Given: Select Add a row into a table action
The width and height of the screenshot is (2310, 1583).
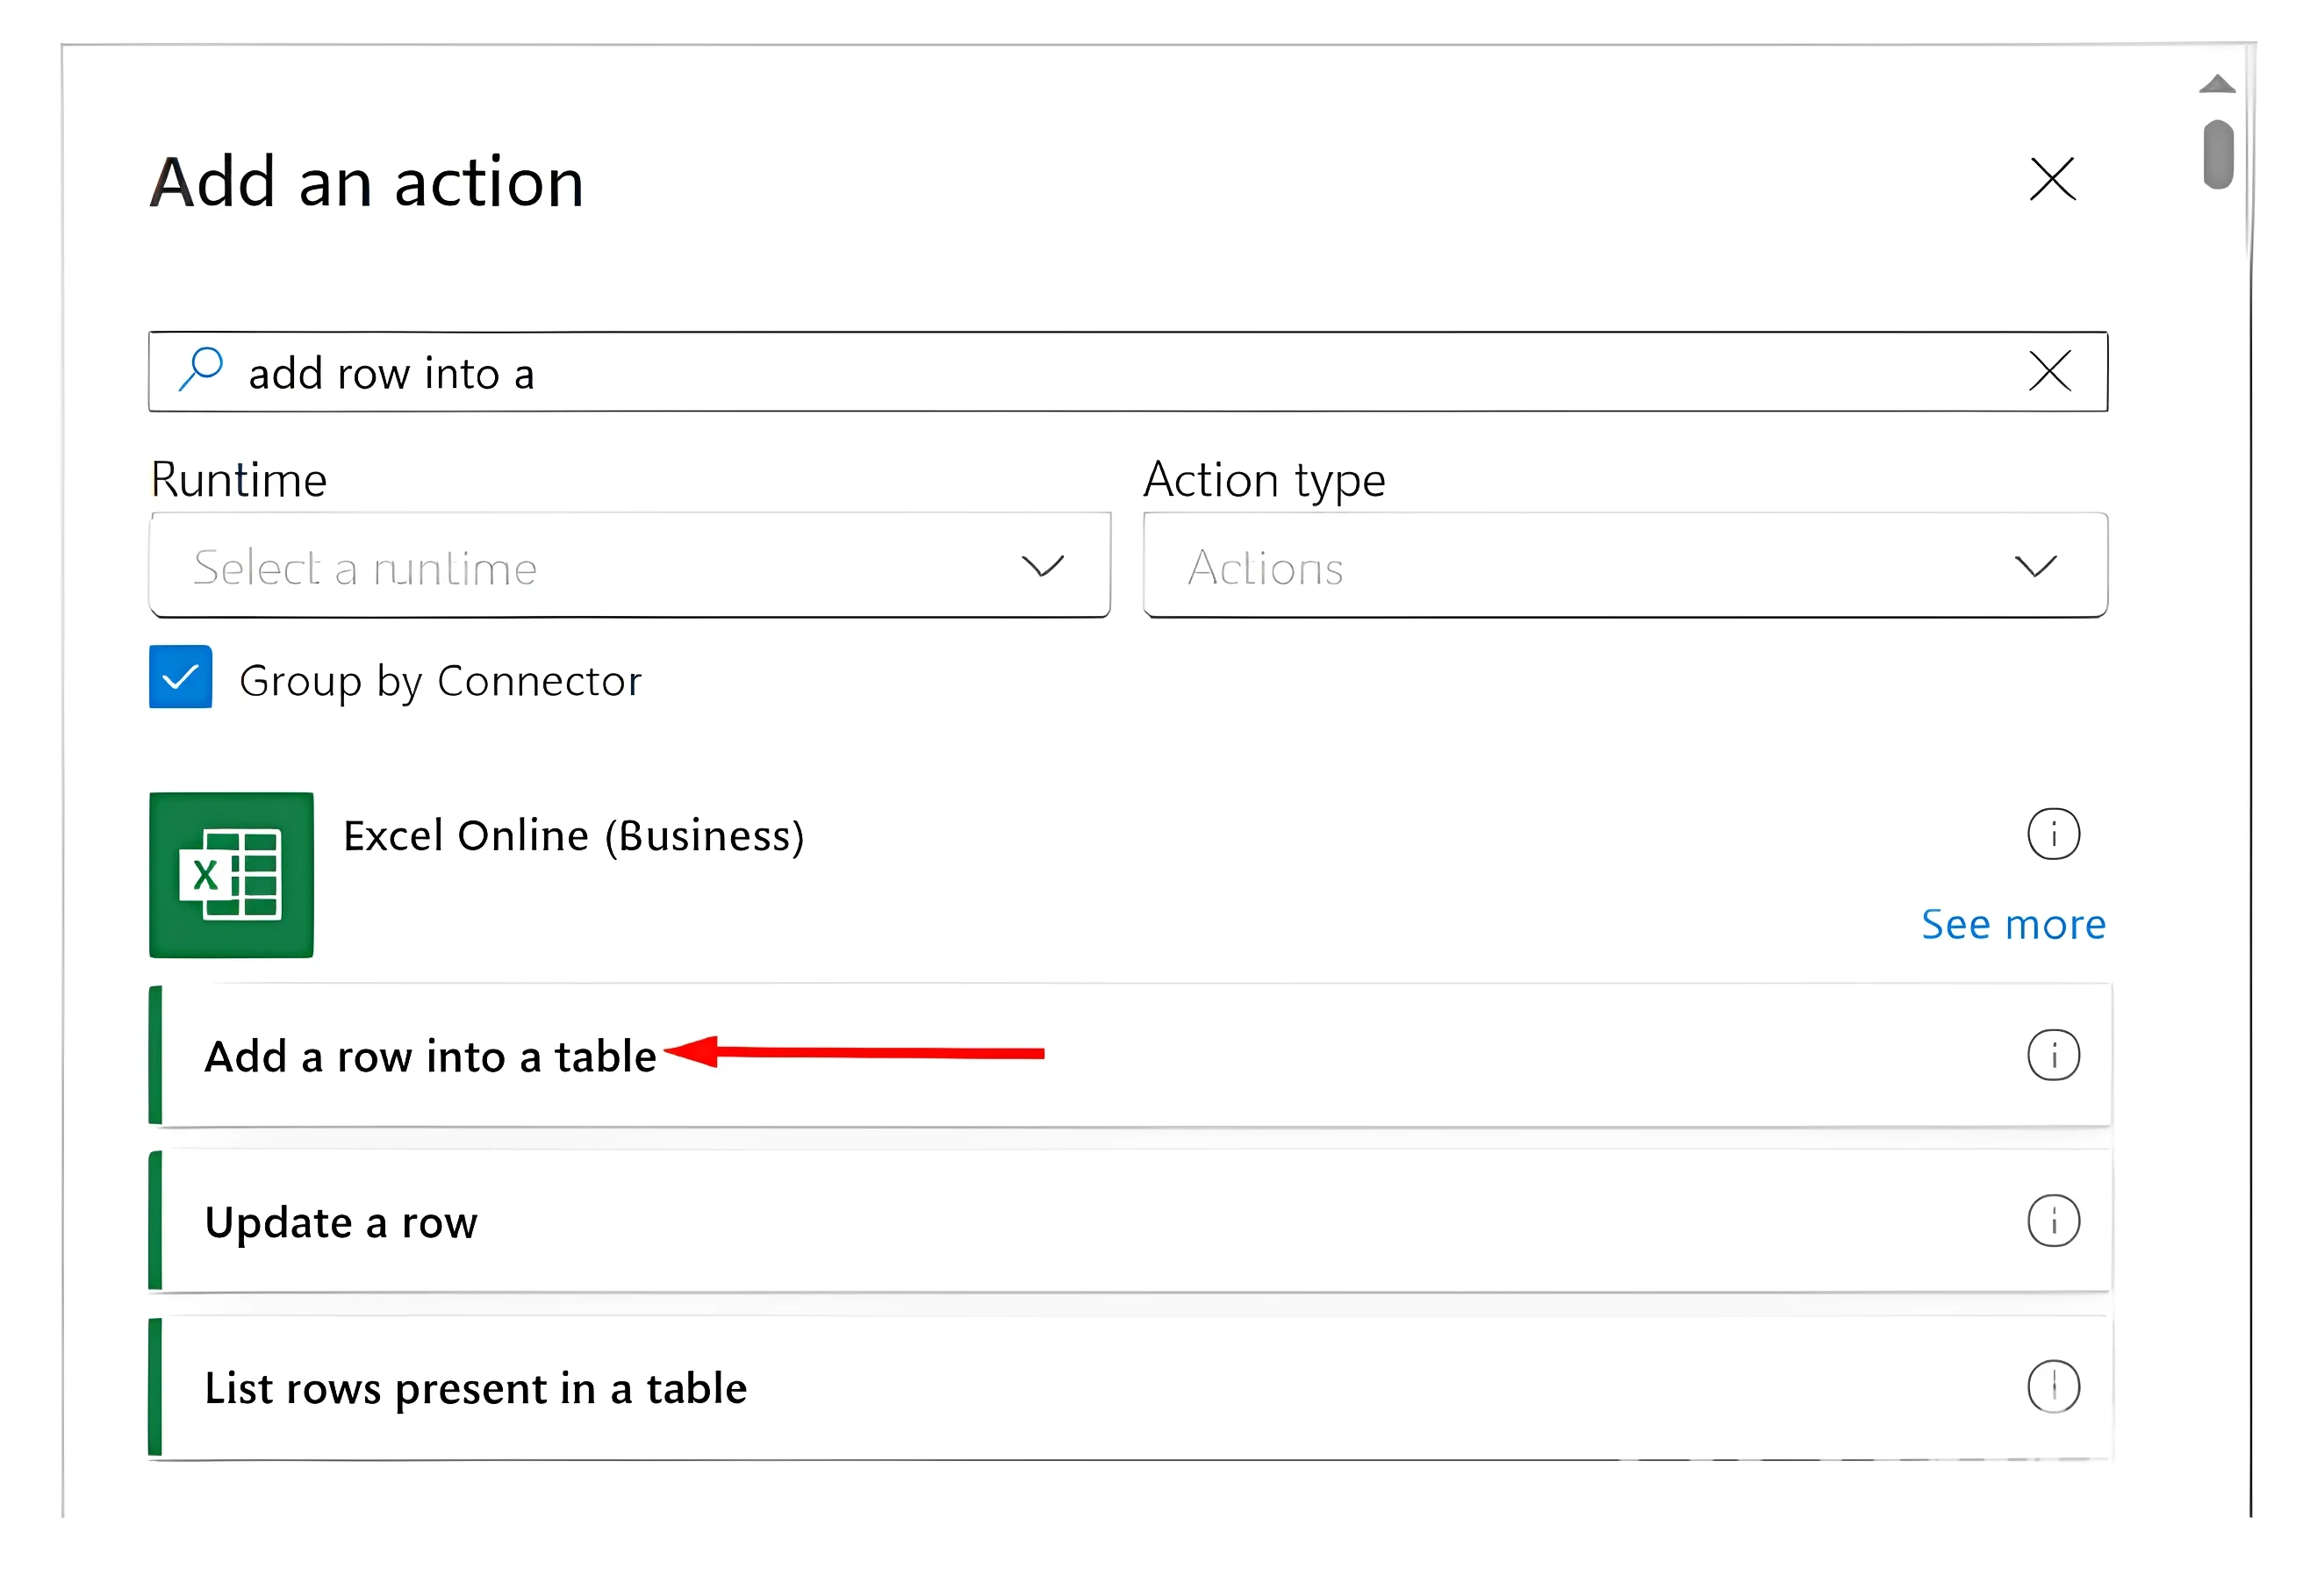Looking at the screenshot, I should [x=1130, y=1056].
